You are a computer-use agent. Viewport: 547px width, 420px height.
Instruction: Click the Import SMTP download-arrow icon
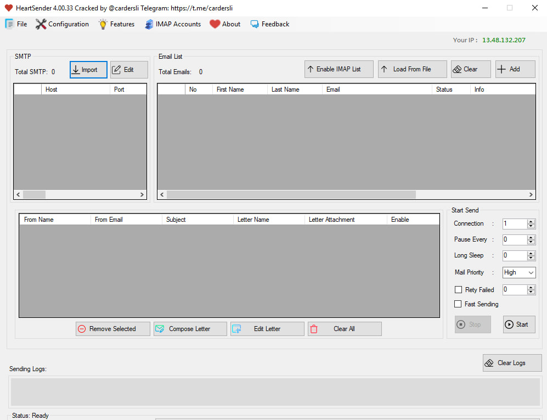coord(76,70)
